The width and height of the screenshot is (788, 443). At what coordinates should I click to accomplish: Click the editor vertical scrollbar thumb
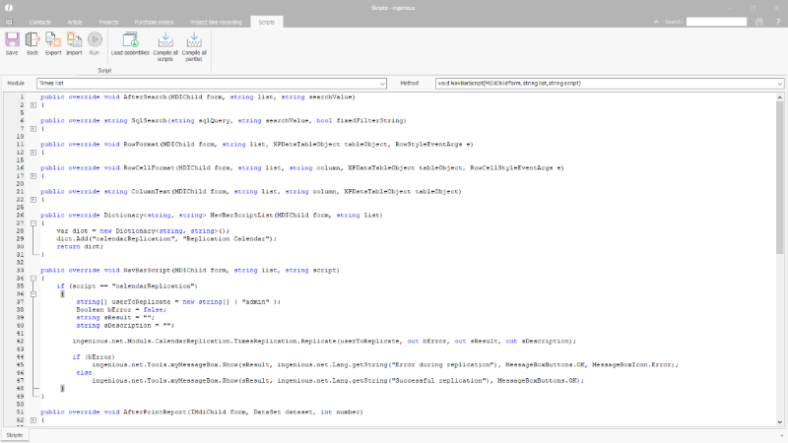coord(779,177)
